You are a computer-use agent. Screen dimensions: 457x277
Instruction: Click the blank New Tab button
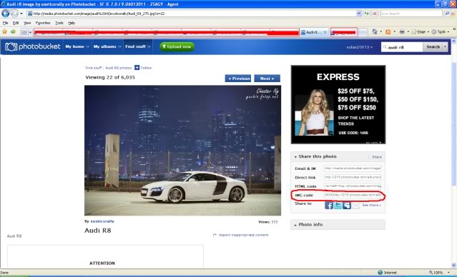tap(363, 32)
